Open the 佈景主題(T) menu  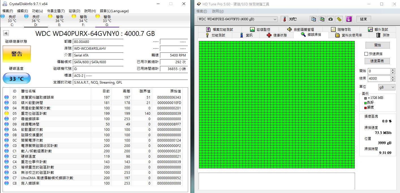click(x=56, y=11)
